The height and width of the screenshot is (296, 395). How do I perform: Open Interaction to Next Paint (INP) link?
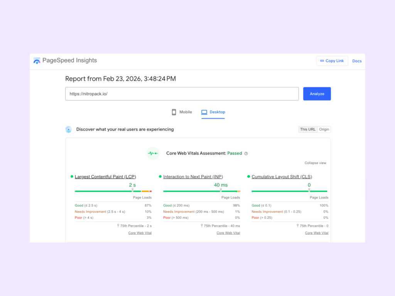[x=193, y=177]
